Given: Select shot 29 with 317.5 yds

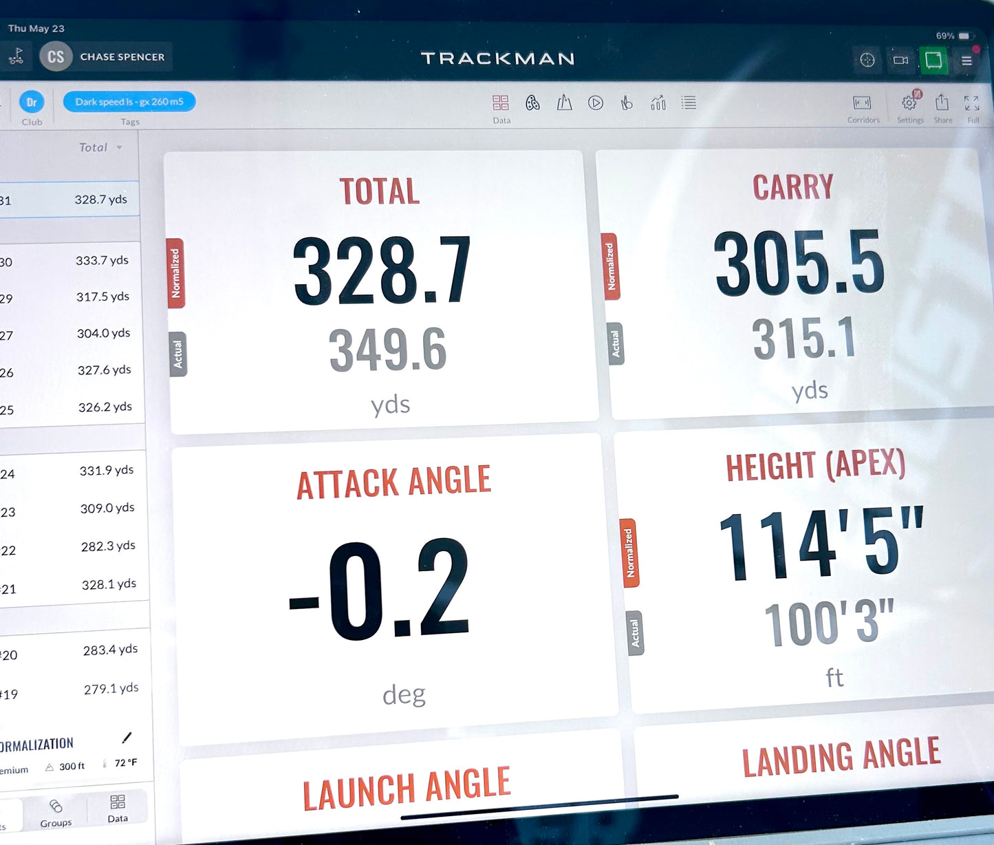Looking at the screenshot, I should coord(71,297).
